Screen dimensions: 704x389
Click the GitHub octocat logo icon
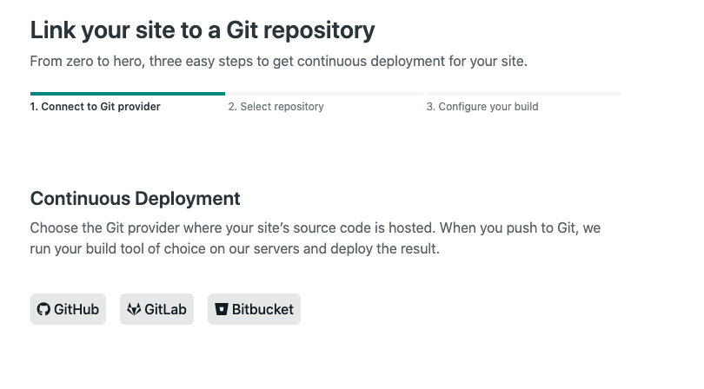(x=43, y=309)
